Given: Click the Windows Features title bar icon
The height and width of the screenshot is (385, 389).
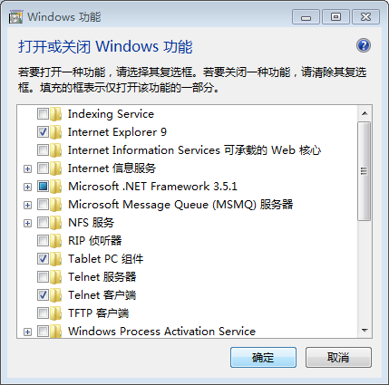Looking at the screenshot, I should point(15,17).
